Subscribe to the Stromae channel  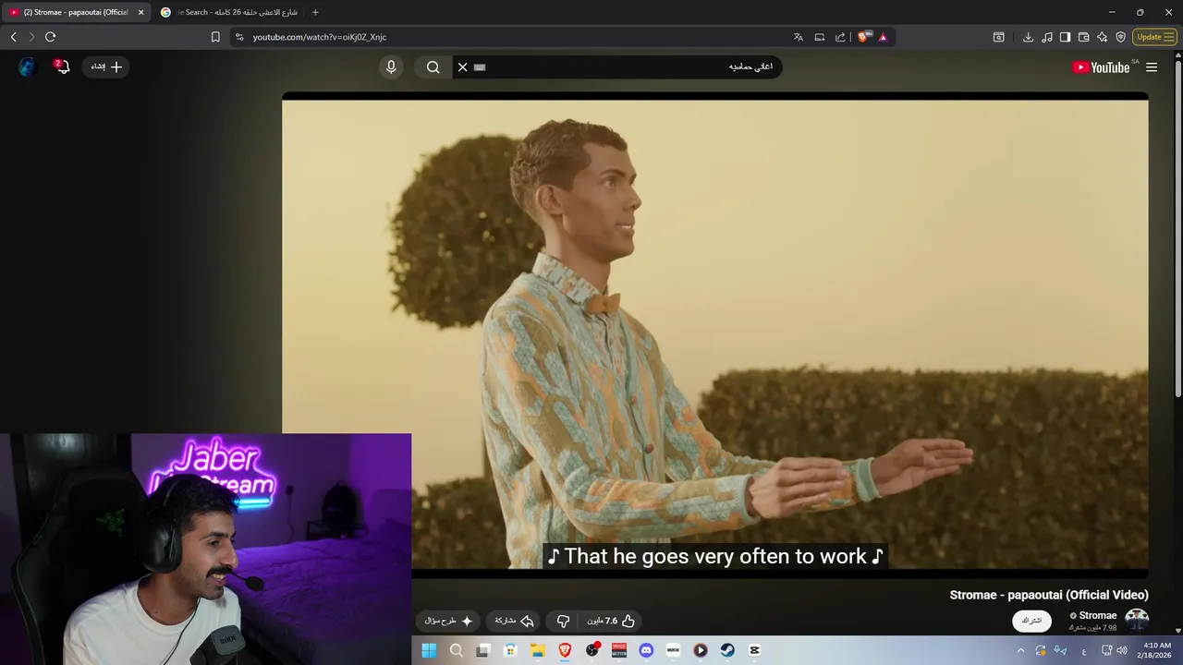1031,621
